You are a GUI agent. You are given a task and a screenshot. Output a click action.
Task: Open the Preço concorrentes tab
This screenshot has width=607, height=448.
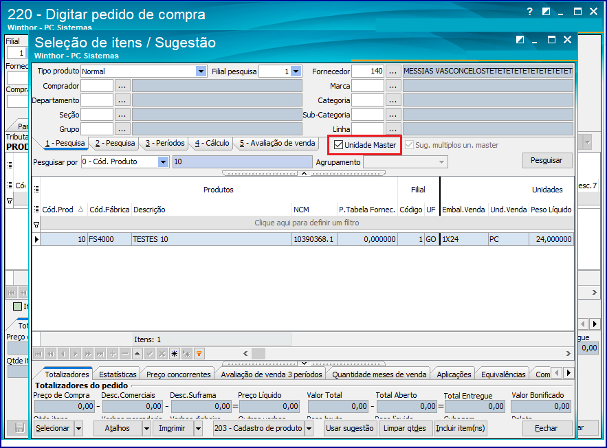coord(179,374)
